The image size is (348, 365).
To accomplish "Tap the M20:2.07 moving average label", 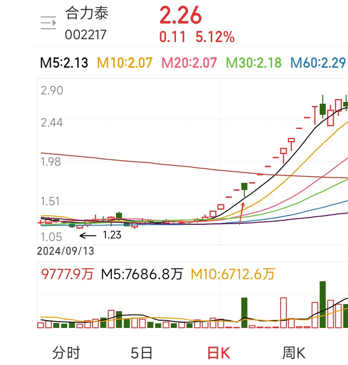I will (x=189, y=63).
